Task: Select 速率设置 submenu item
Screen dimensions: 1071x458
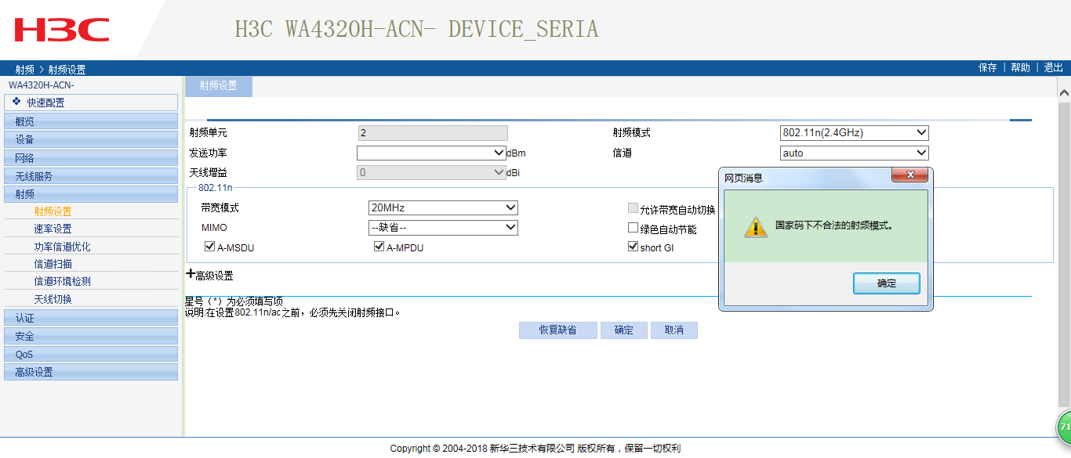Action: point(53,229)
